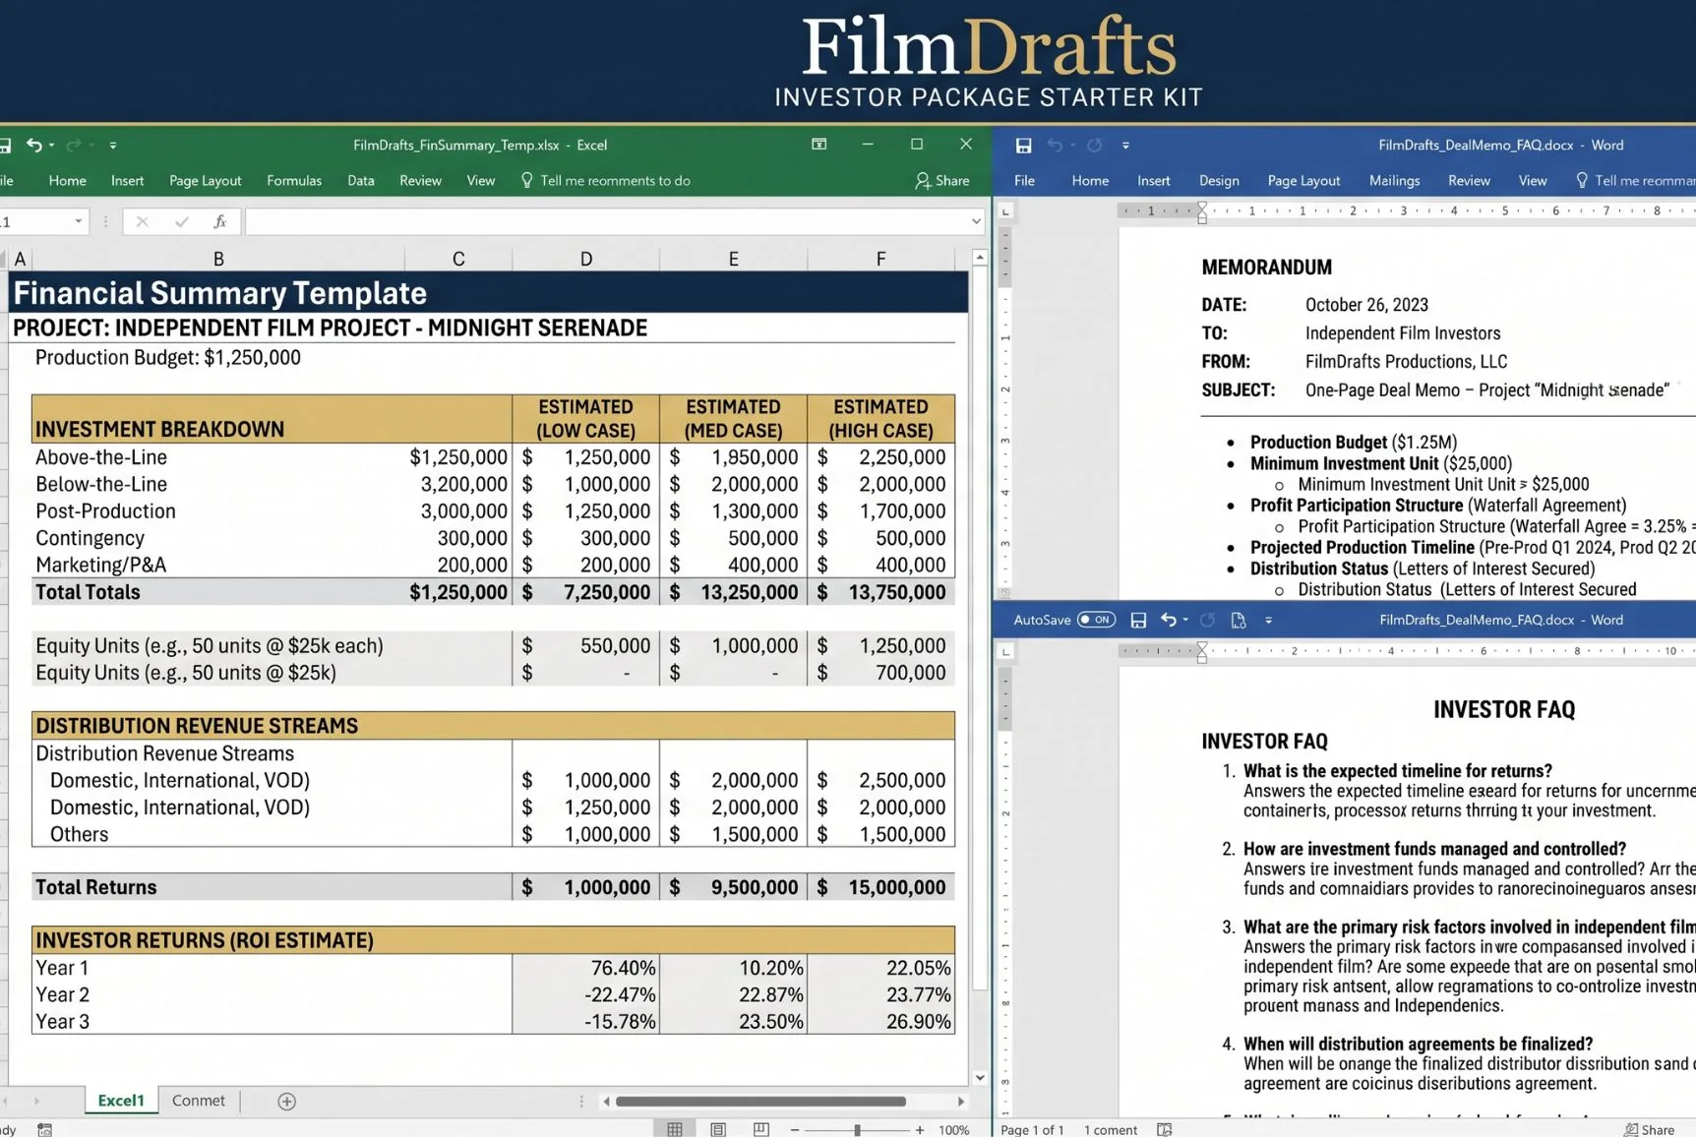Open Undo dropdown arrow in lower Word window
This screenshot has width=1696, height=1138.
coord(1185,621)
